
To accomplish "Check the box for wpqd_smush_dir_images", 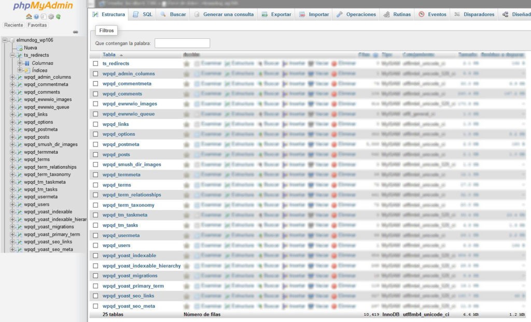I will tap(95, 165).
